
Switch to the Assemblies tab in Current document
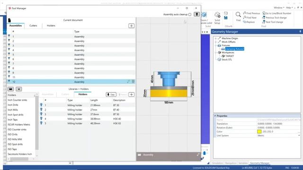click(x=16, y=25)
